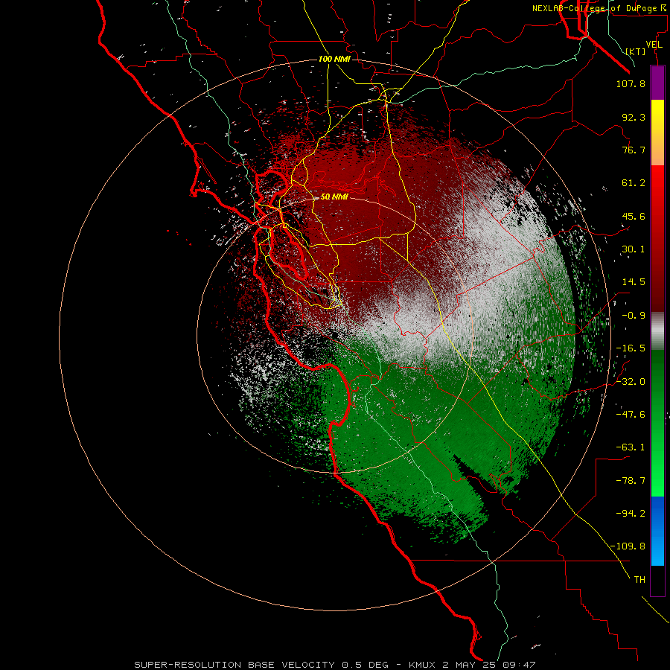Click the blue segment of color bar

pos(657,531)
